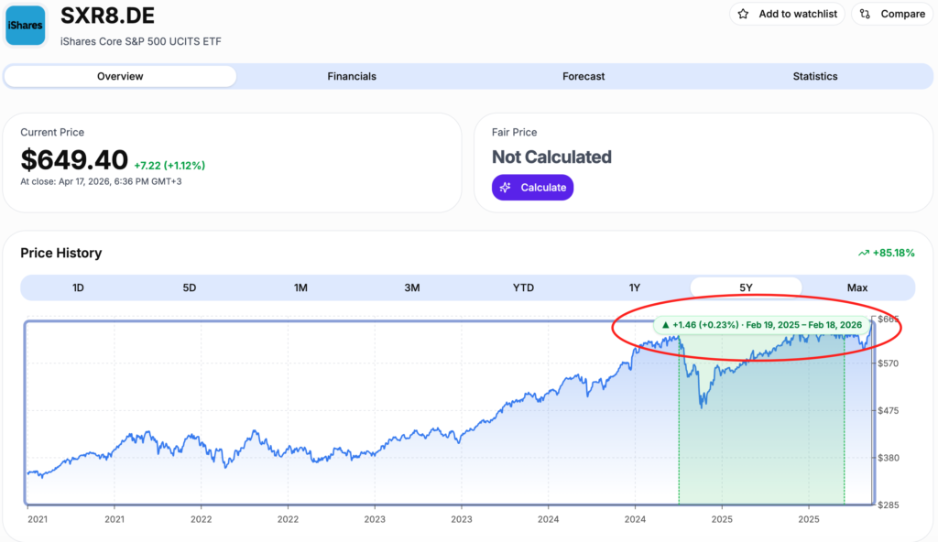Select the 1D price history range
Image resolution: width=938 pixels, height=542 pixels.
[78, 287]
